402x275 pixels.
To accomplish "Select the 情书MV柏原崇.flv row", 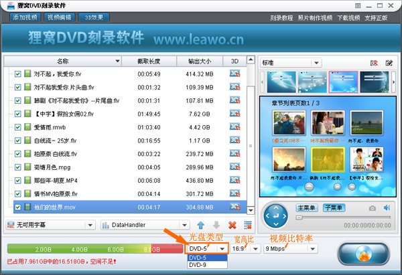I will [x=130, y=194].
